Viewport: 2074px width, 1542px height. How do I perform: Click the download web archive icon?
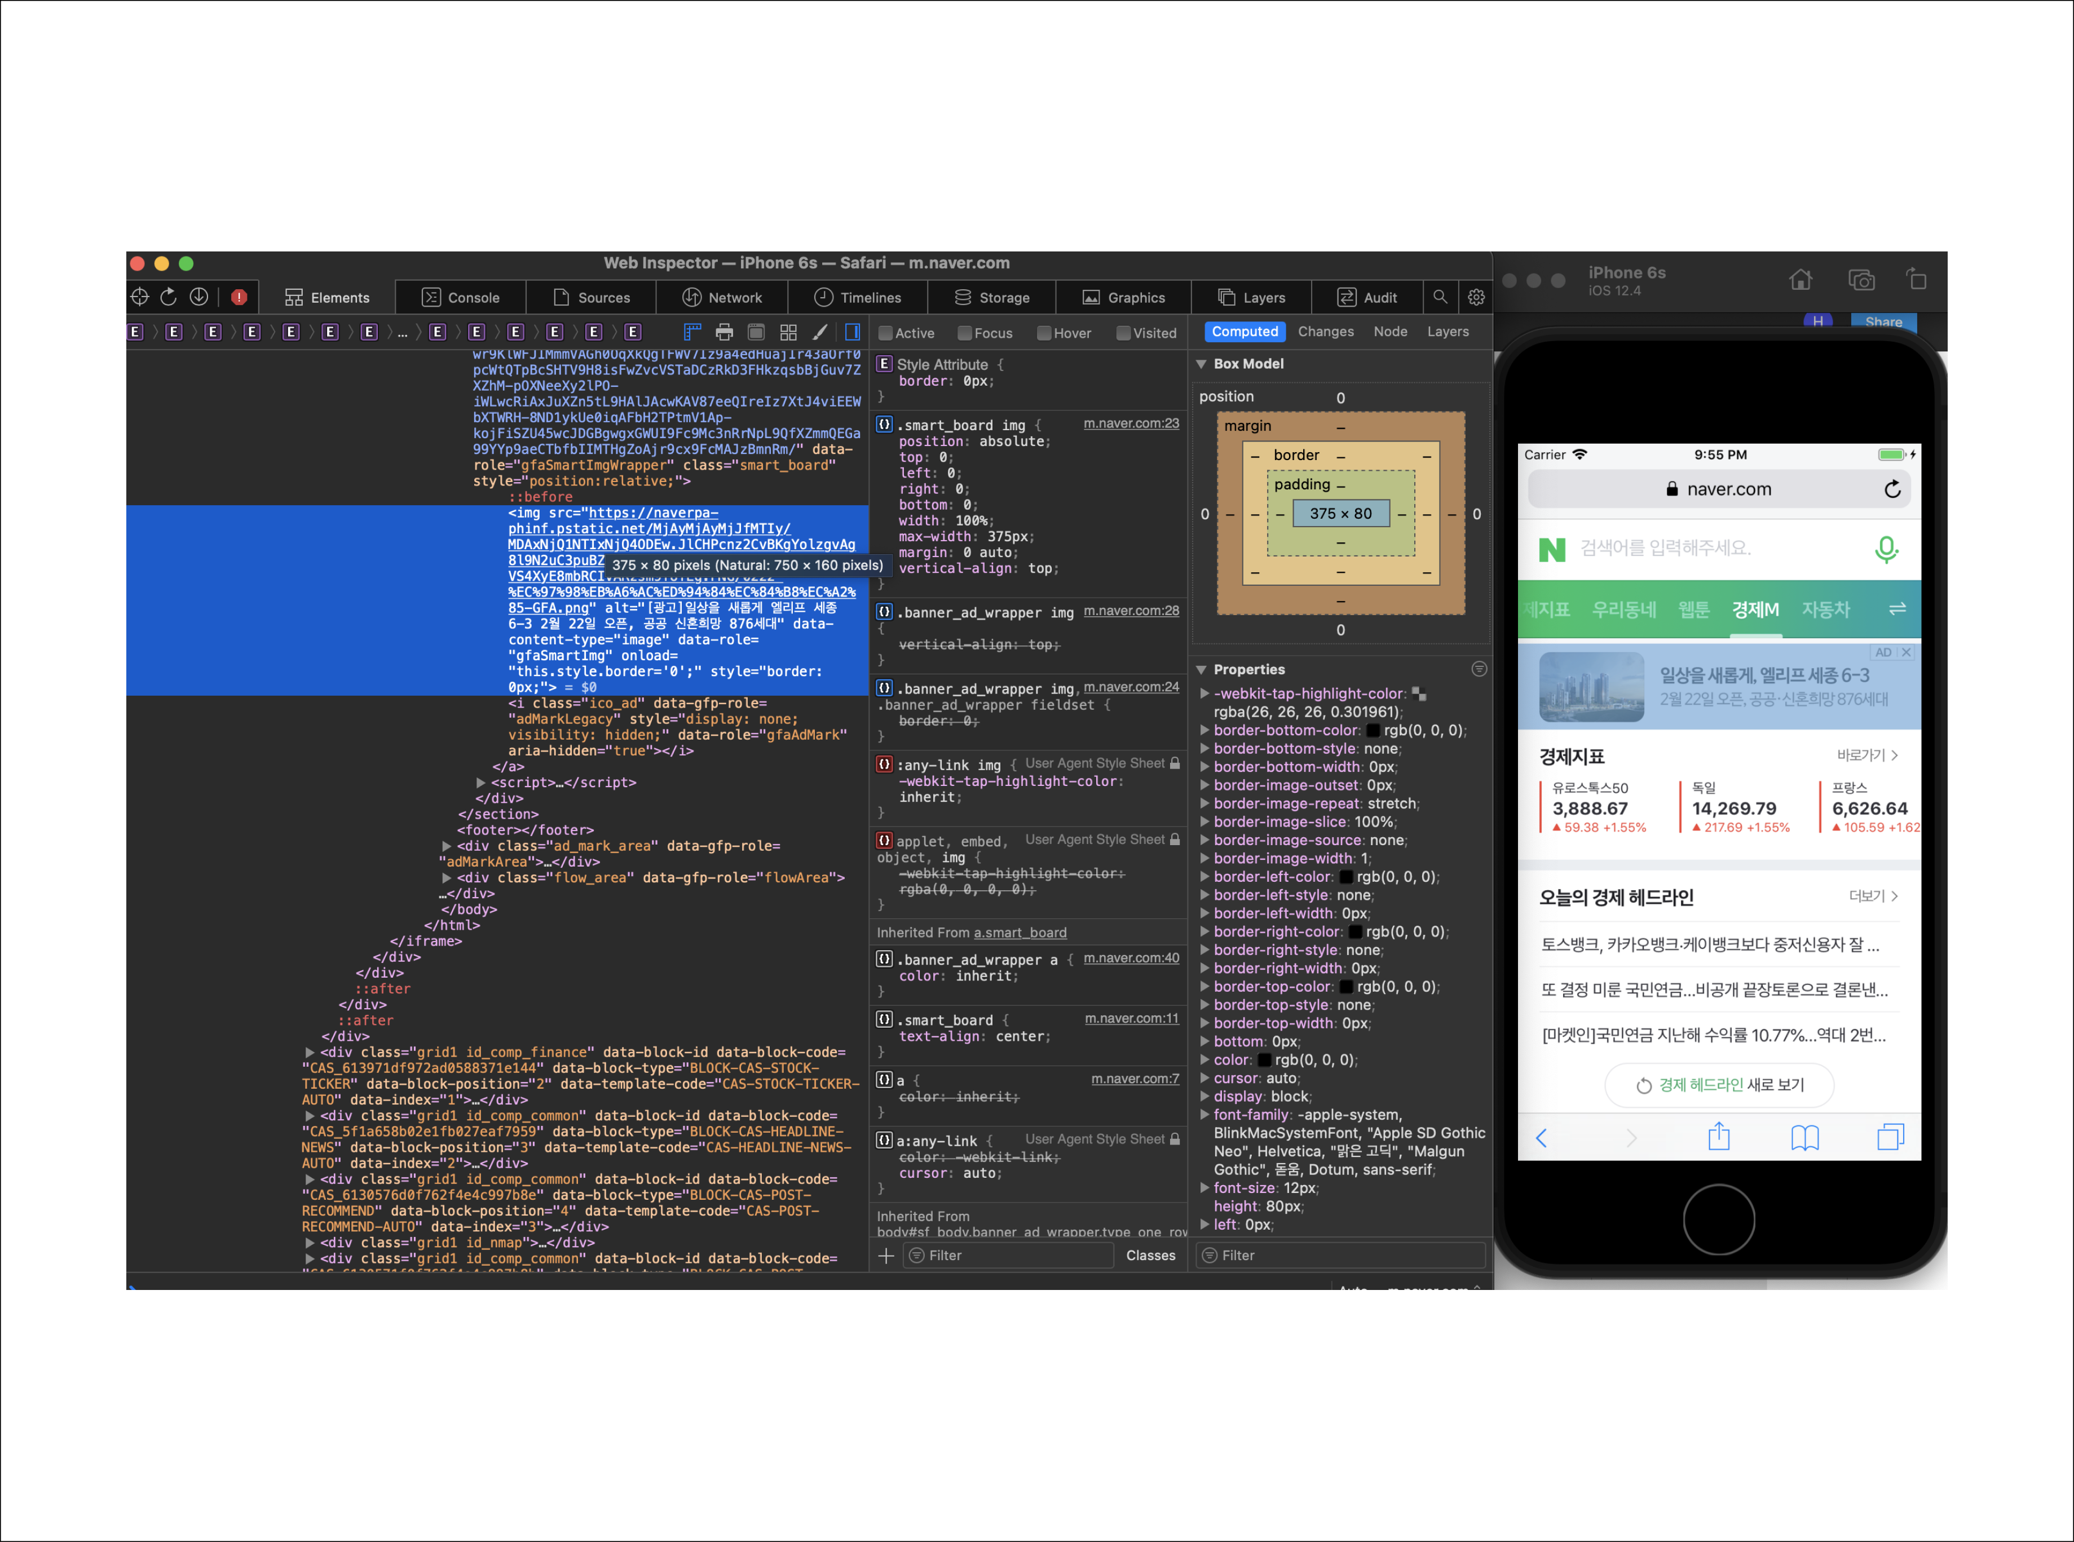point(199,297)
